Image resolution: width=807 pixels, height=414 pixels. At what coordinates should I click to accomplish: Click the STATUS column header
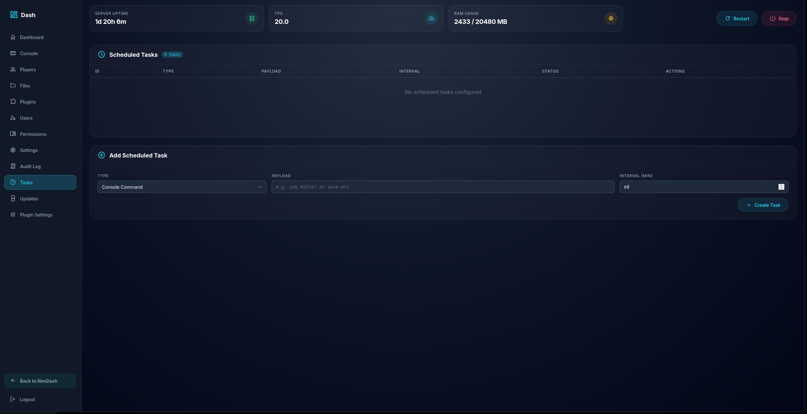(x=550, y=71)
